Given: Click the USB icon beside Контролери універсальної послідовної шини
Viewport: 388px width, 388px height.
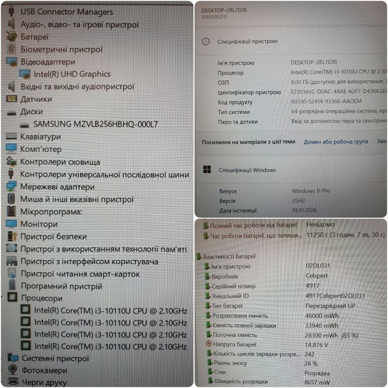Looking at the screenshot, I should (x=11, y=173).
